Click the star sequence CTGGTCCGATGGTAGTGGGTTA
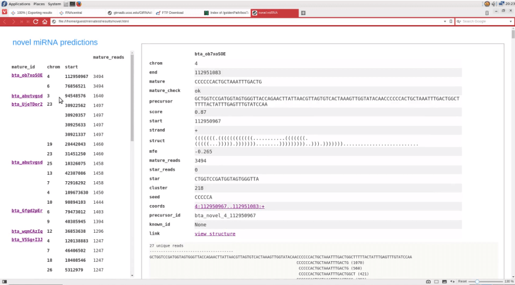The image size is (515, 285). 226,179
